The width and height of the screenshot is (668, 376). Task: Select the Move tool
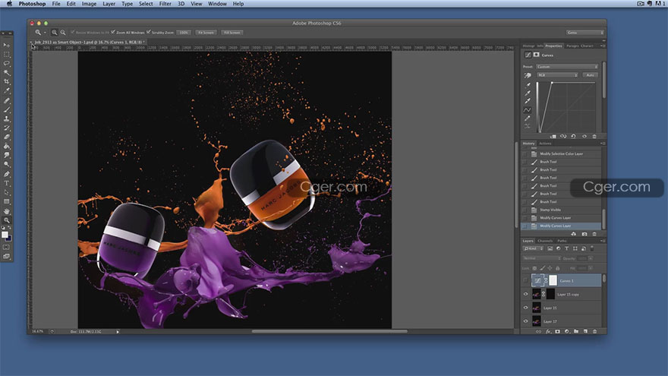coord(6,45)
